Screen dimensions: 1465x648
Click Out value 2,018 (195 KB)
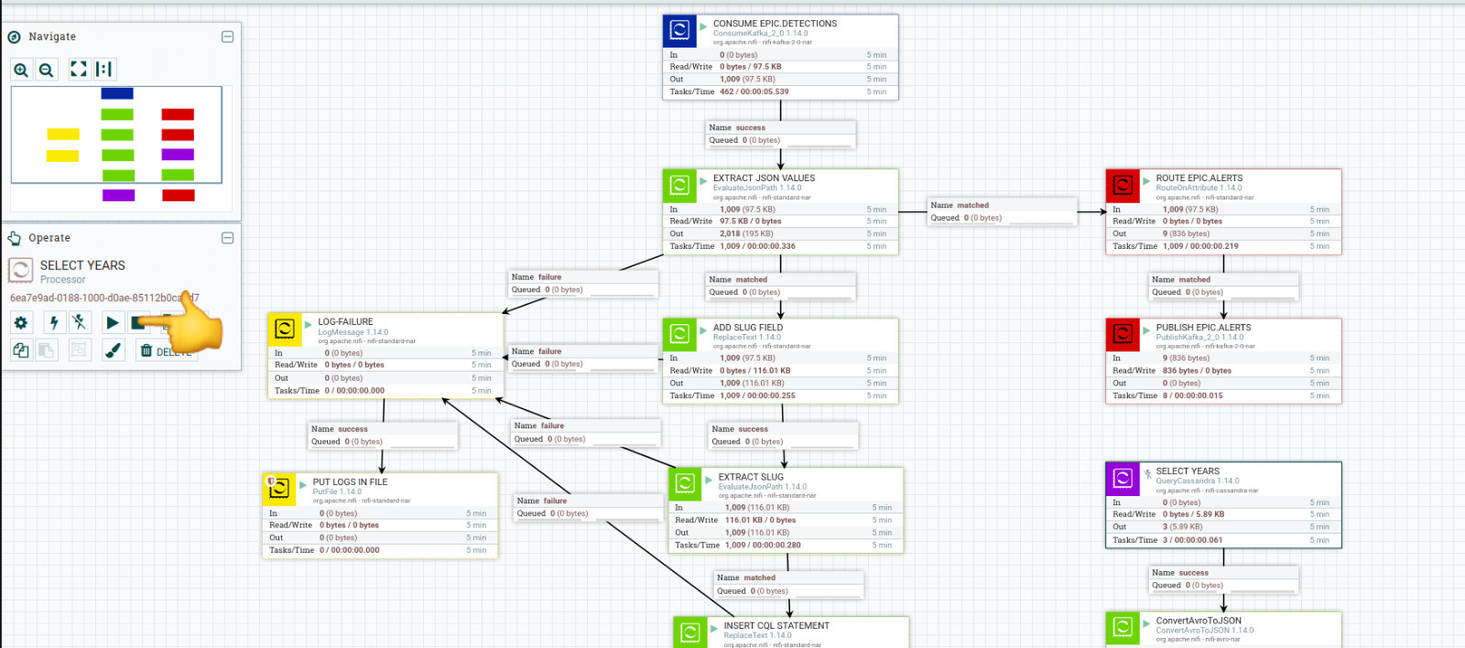(746, 234)
